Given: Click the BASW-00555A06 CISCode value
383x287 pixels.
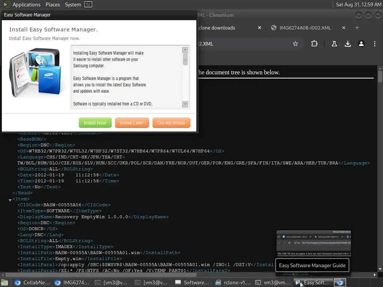Looking at the screenshot, I should click(x=62, y=205).
